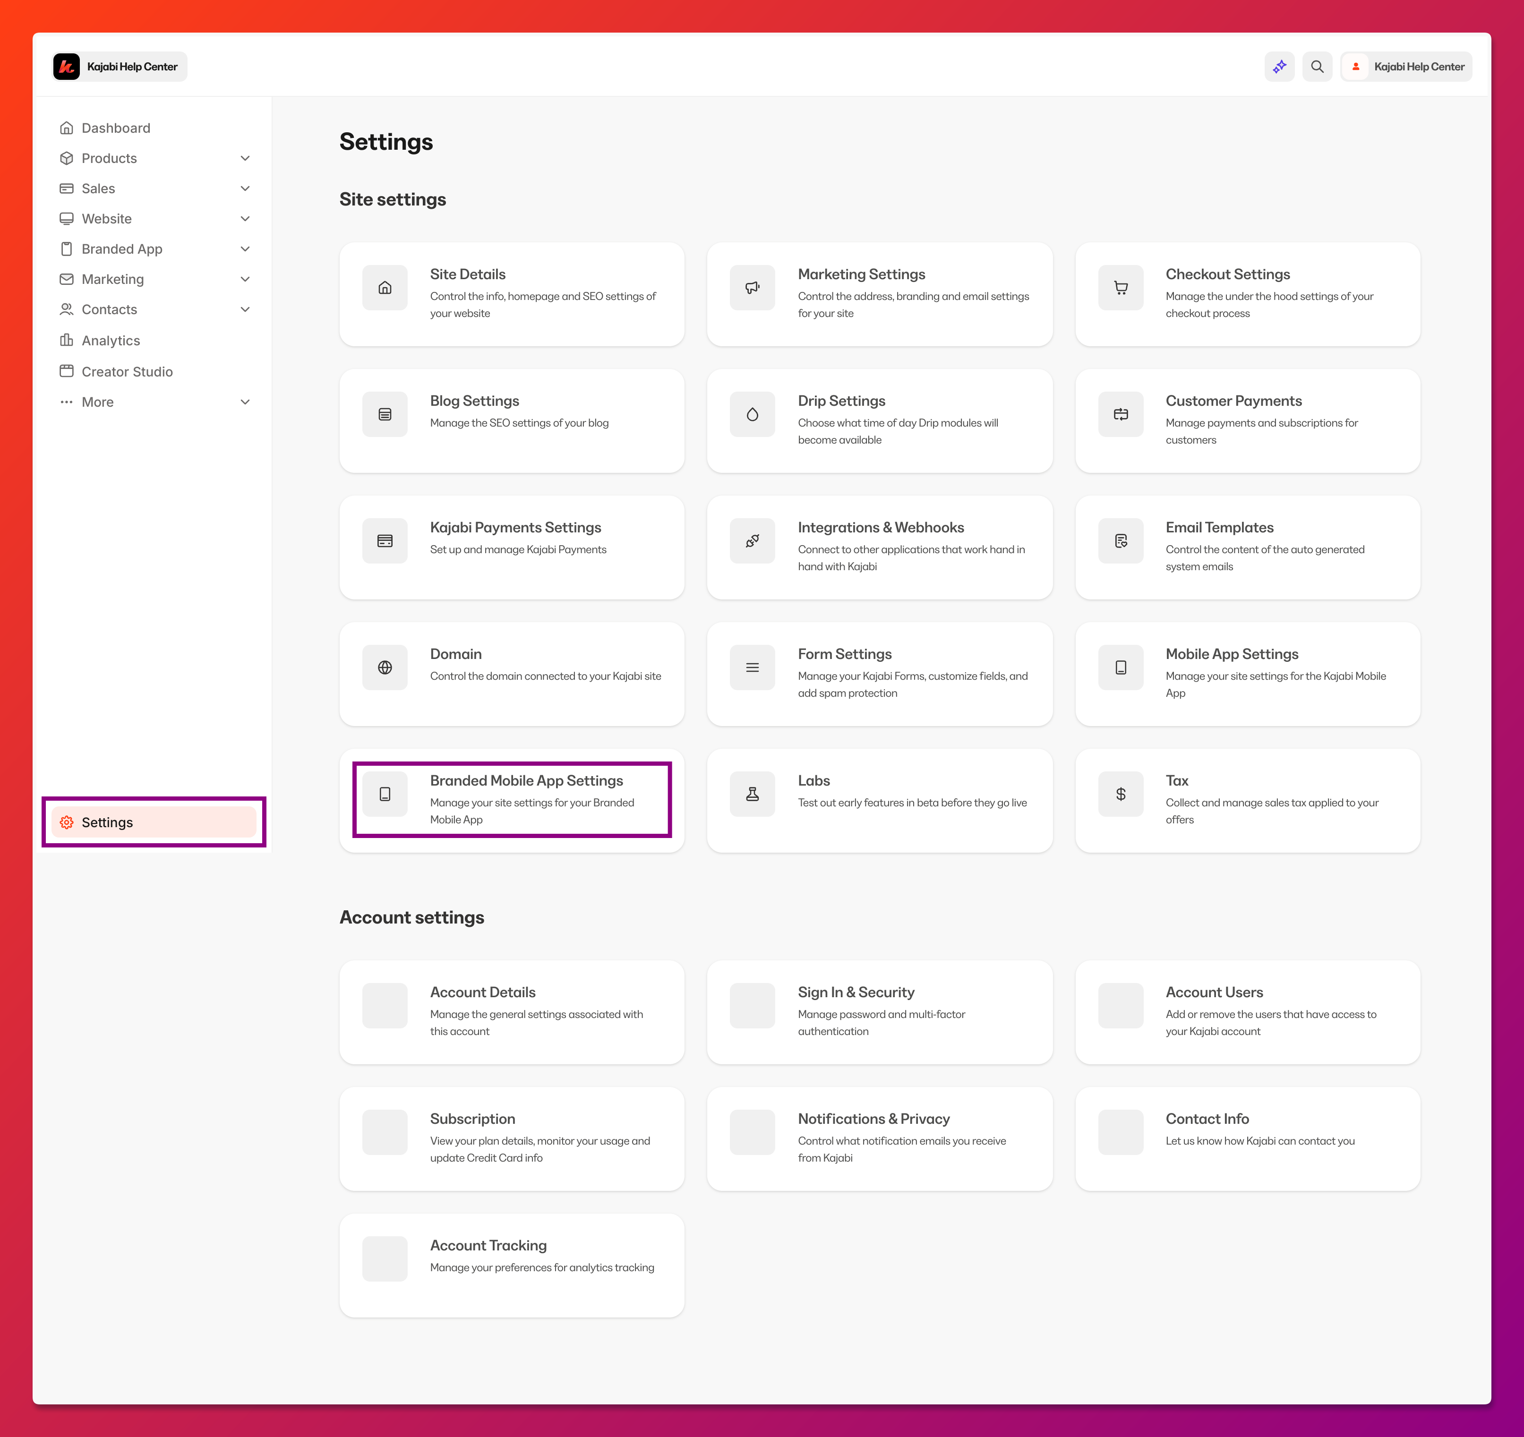Expand the More menu chevron
1524x1437 pixels.
(x=245, y=402)
